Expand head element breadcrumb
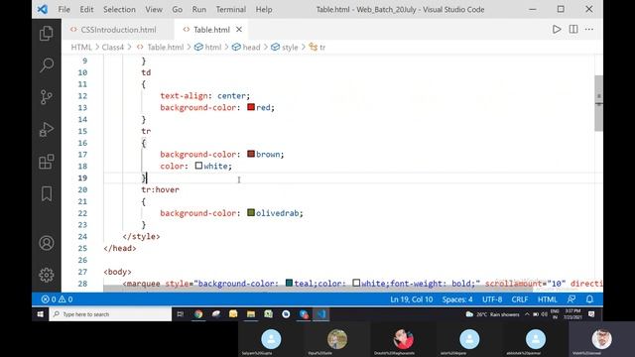Image resolution: width=635 pixels, height=357 pixels. coord(251,47)
